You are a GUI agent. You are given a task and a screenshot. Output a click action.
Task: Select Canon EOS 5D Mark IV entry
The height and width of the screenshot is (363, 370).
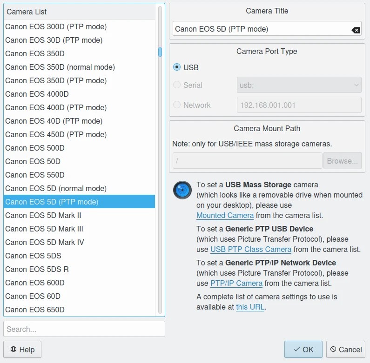pyautogui.click(x=45, y=242)
